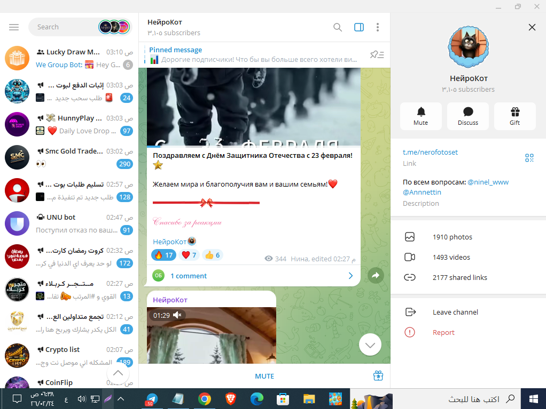Open the Smc Gold Trade chat
Viewport: 546px width, 409px height.
point(69,157)
